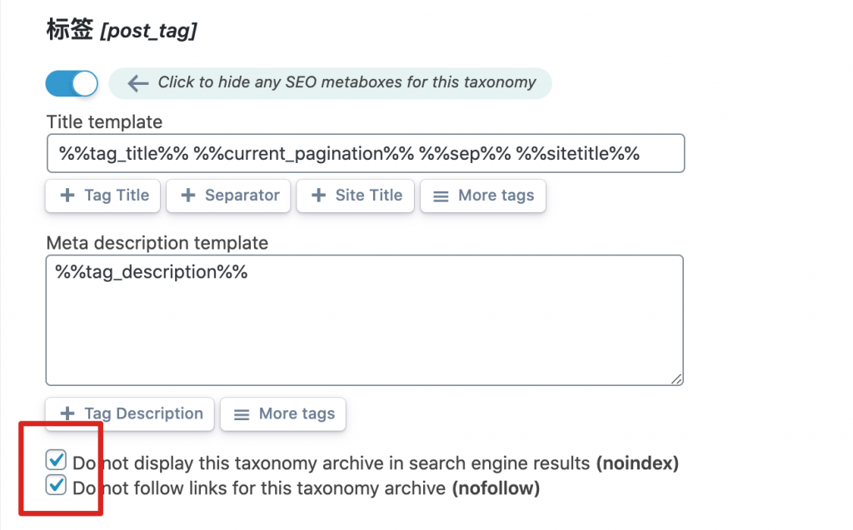Open More tags list under Title template
853x530 pixels.
pyautogui.click(x=483, y=196)
